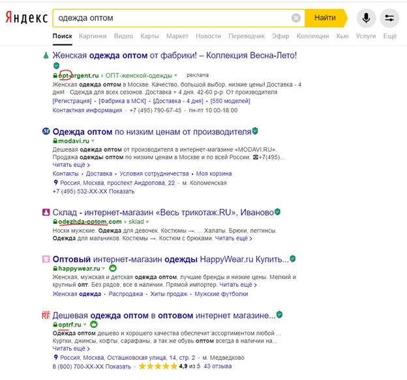Open 'Женская одежда оптом от фабрики' result

click(x=175, y=55)
